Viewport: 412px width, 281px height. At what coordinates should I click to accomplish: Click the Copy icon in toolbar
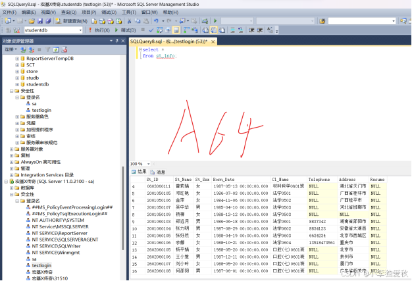(x=138, y=21)
